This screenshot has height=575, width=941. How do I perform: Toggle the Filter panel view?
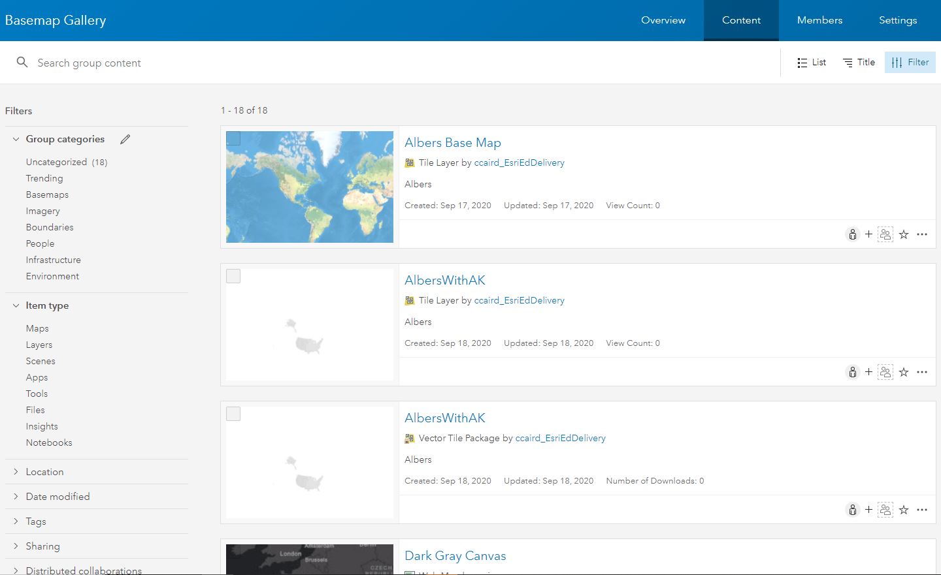point(910,62)
